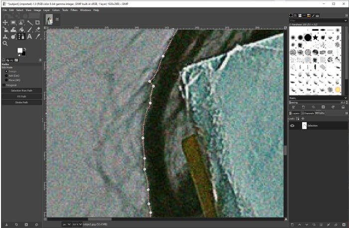Select Edit (Ctrl) edit mode
Screen dimensions: 349x228
(x=6, y=76)
